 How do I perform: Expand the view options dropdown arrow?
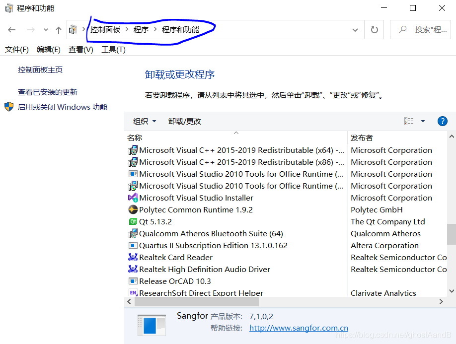pyautogui.click(x=423, y=121)
